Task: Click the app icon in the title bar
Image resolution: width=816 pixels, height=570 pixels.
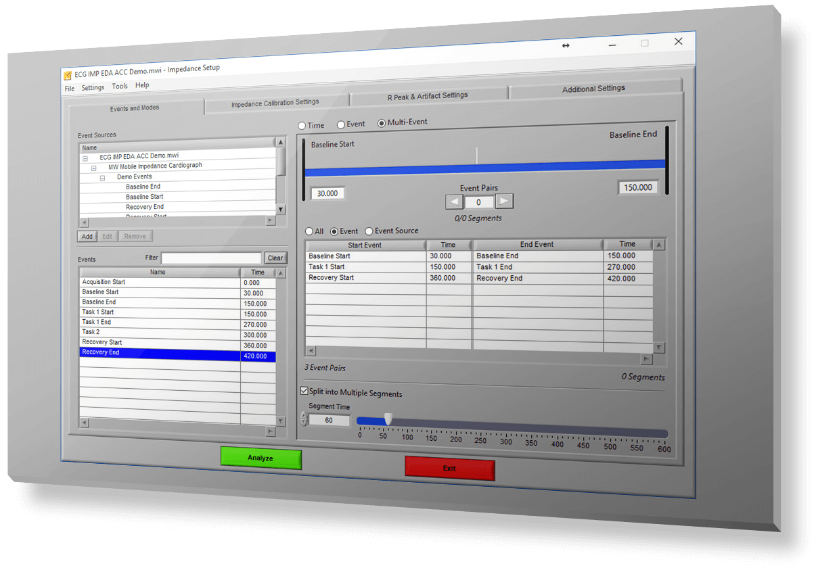Action: [x=67, y=75]
